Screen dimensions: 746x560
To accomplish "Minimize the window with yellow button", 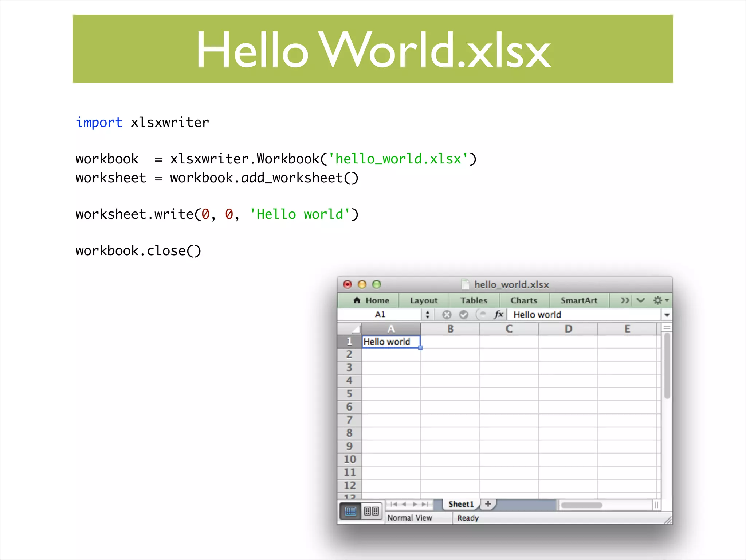I will click(362, 284).
